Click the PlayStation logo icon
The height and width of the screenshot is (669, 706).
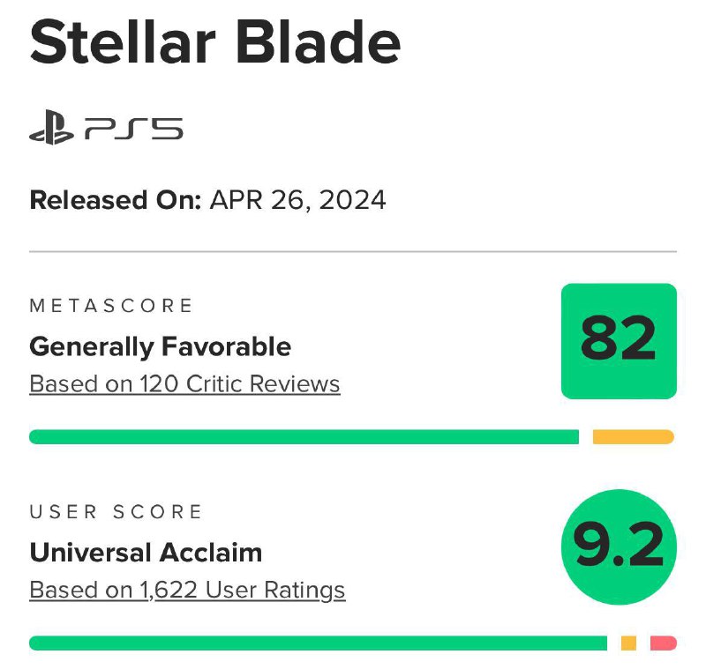(52, 130)
